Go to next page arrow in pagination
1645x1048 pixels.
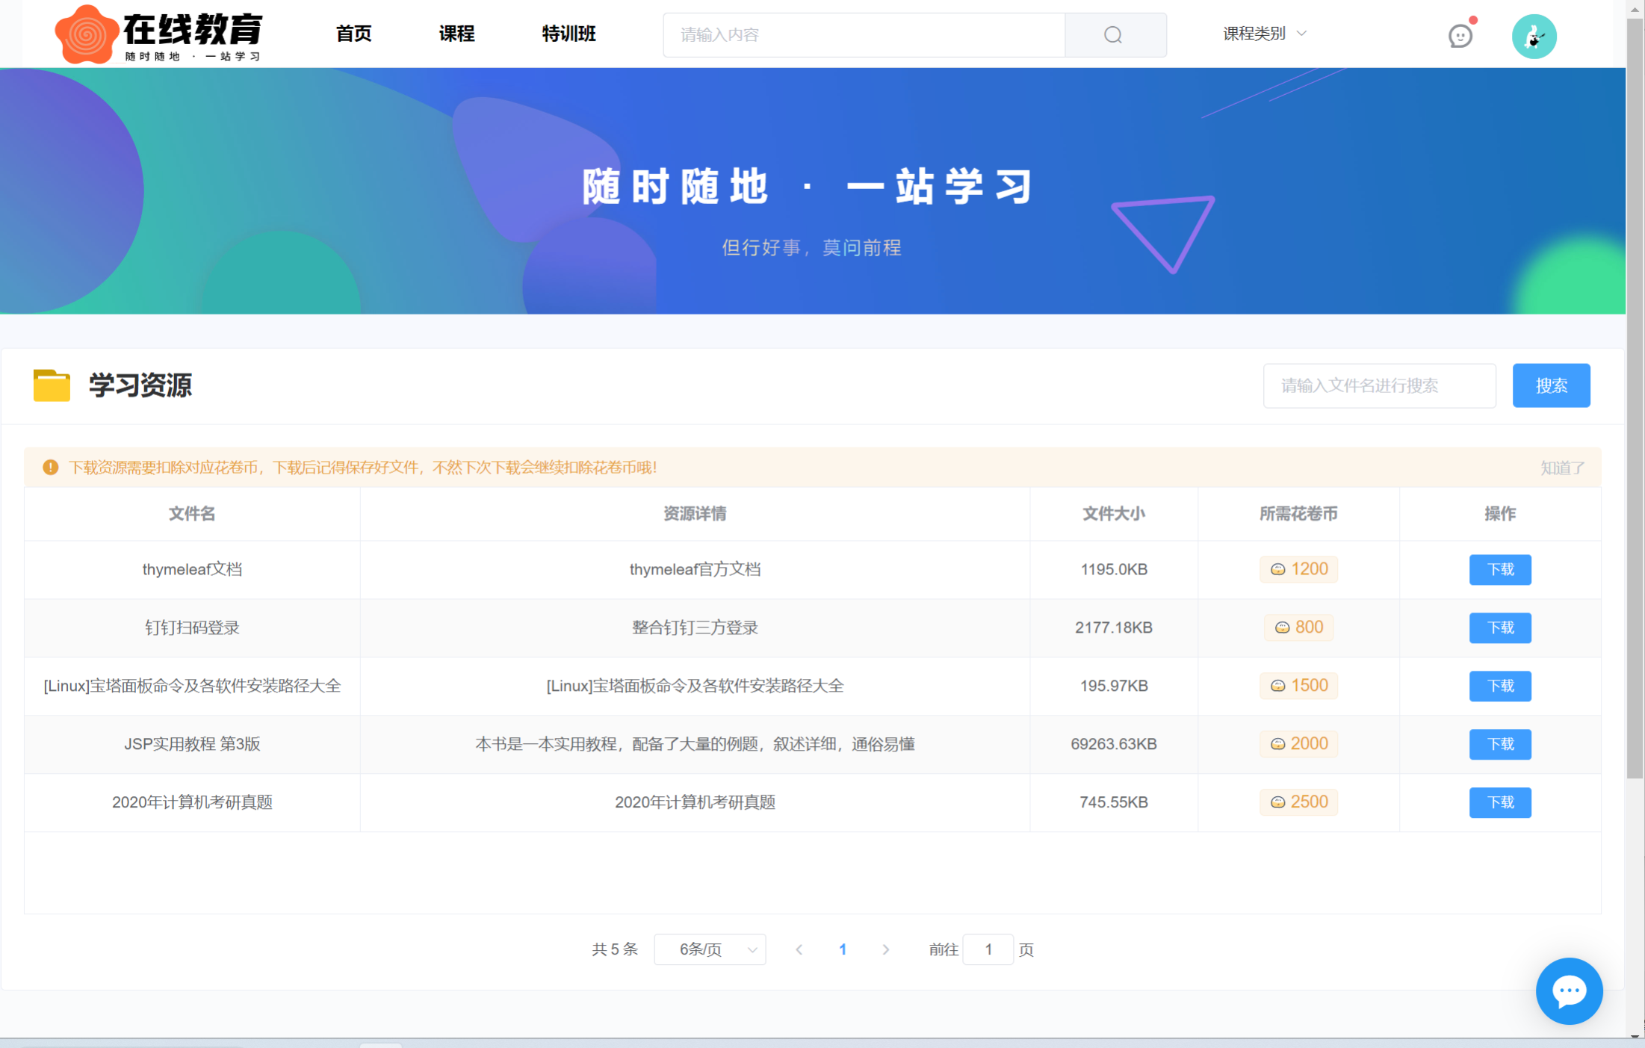[886, 949]
